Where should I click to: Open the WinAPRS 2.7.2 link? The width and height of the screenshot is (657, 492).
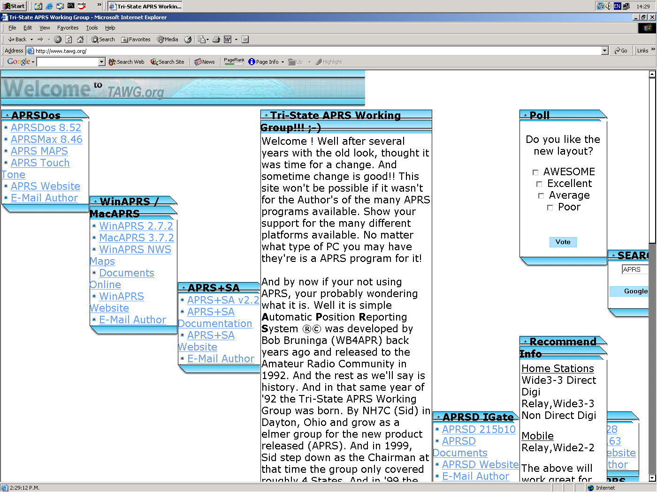pyautogui.click(x=136, y=226)
